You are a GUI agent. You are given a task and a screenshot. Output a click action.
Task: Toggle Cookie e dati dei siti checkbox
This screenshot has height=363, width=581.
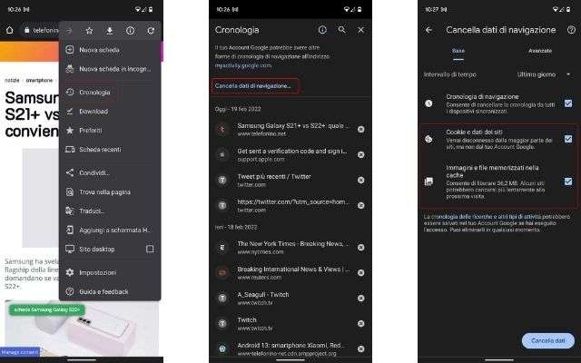pos(568,139)
